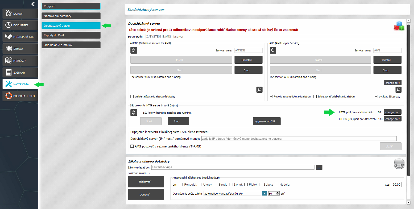Select the Program menu item
Image resolution: width=414 pixels, height=209 pixels.
tap(71, 6)
